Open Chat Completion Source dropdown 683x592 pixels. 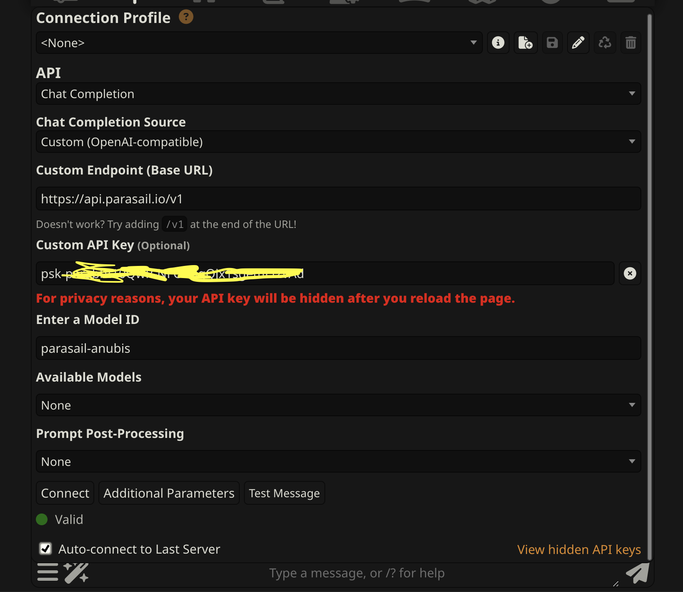click(338, 142)
